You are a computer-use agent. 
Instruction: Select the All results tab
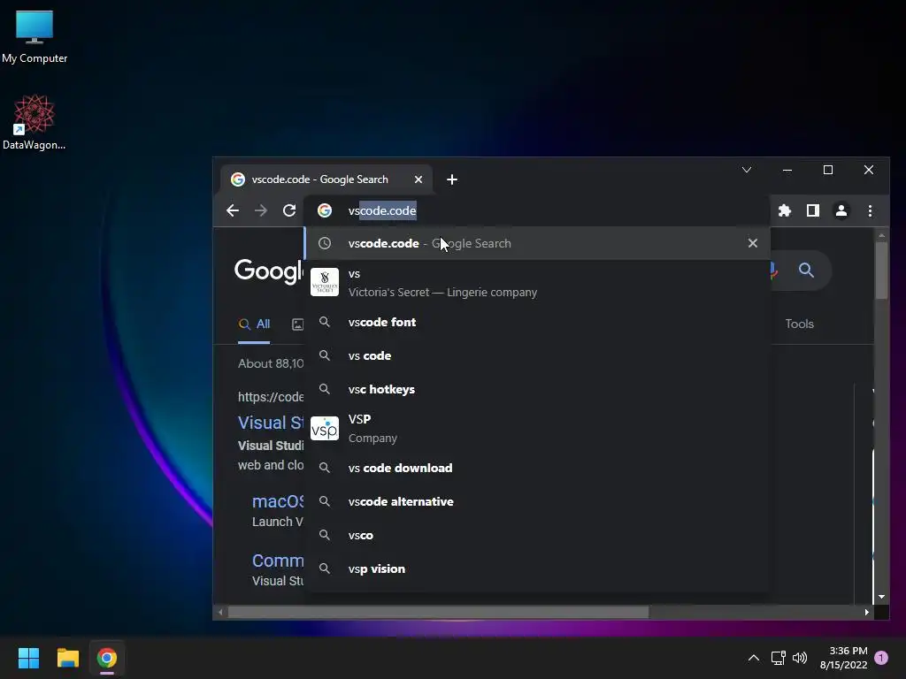pyautogui.click(x=254, y=324)
